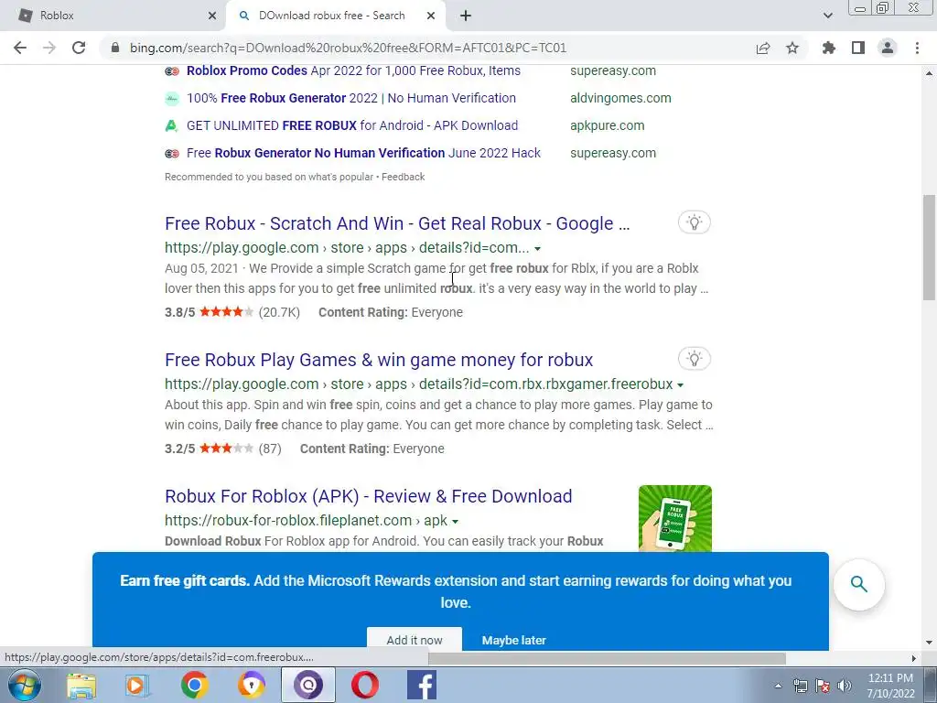This screenshot has width=937, height=703.
Task: Click the horizontal scrollbar thumb
Action: (607, 658)
